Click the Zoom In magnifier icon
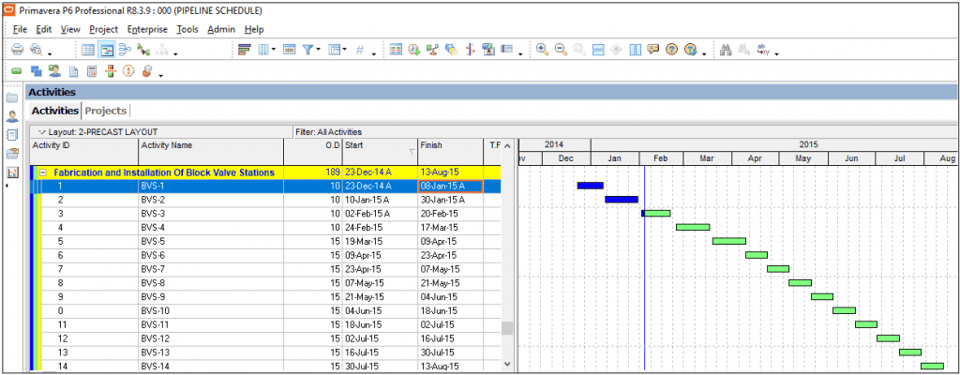This screenshot has height=375, width=960. pyautogui.click(x=542, y=51)
